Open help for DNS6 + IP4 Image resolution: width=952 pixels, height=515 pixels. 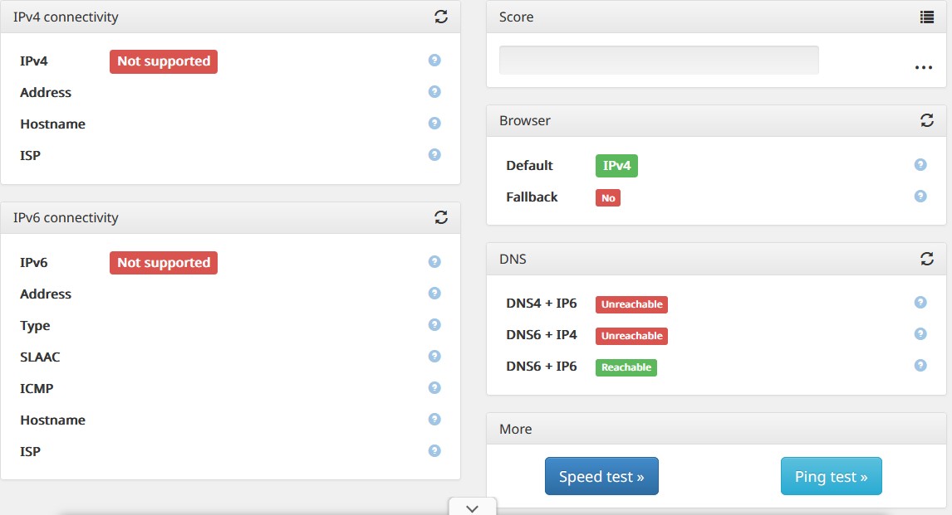tap(920, 334)
